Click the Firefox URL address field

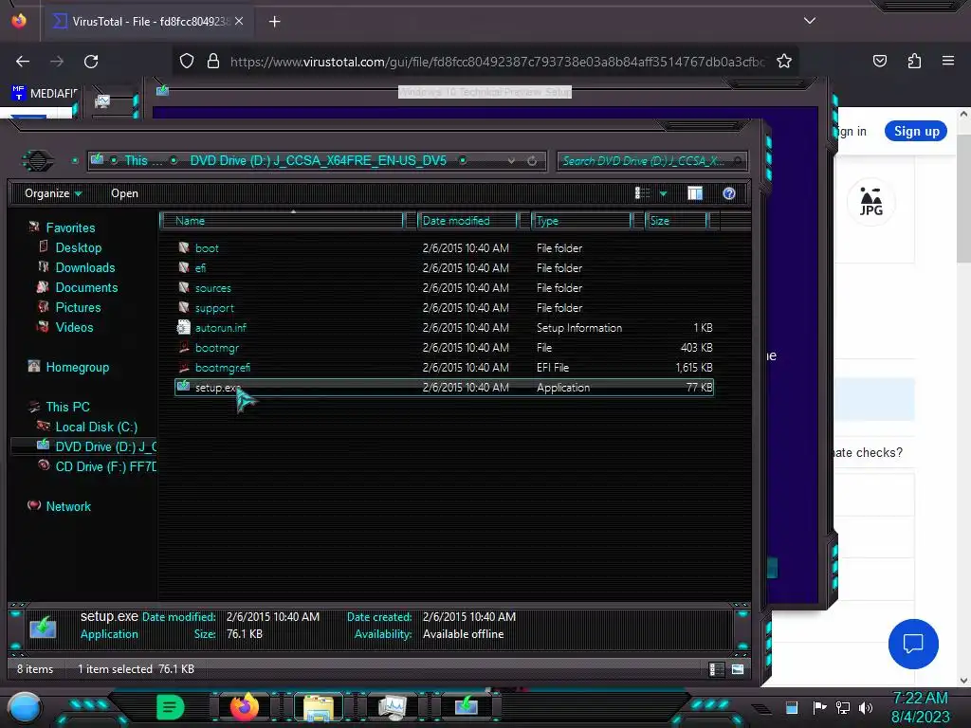(x=497, y=62)
